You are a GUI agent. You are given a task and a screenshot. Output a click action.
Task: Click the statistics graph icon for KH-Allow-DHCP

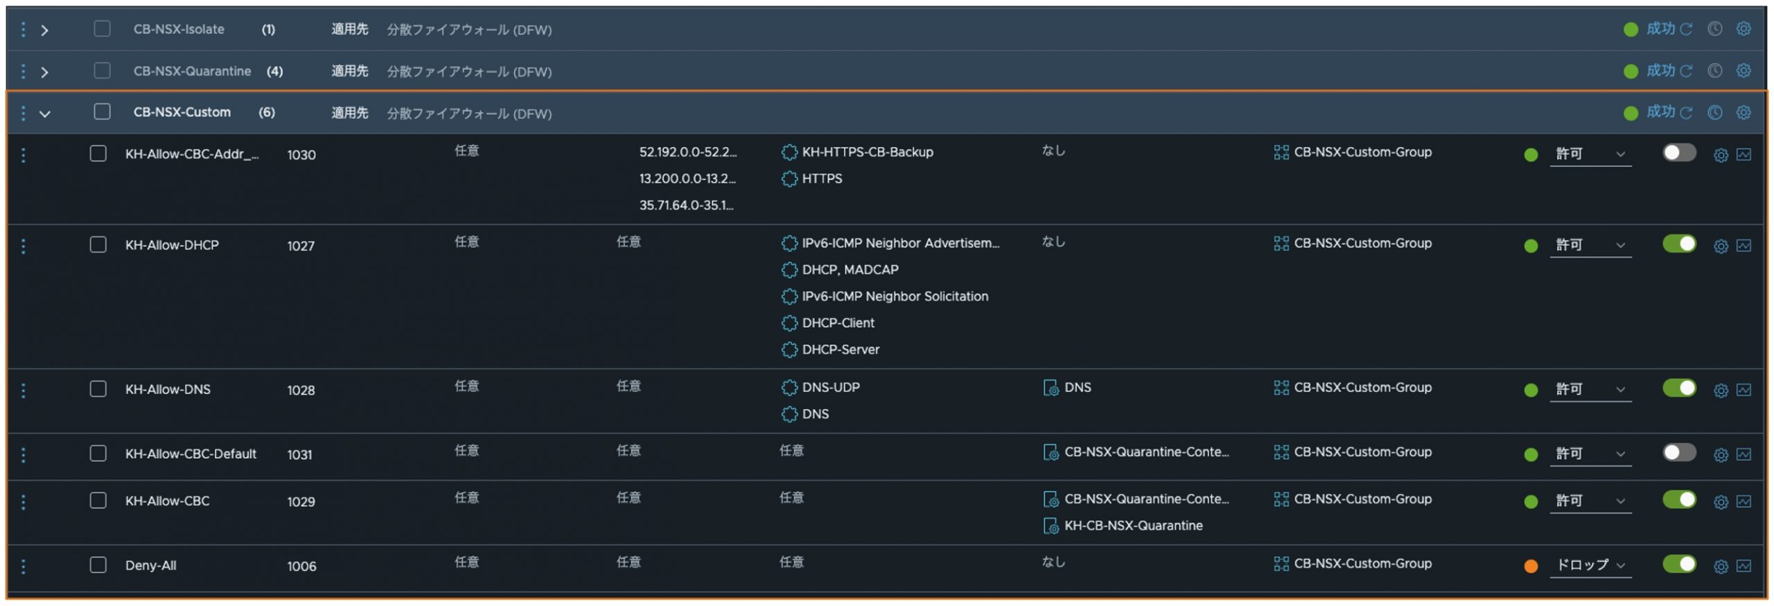(1744, 245)
